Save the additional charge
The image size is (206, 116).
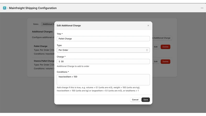point(145,100)
